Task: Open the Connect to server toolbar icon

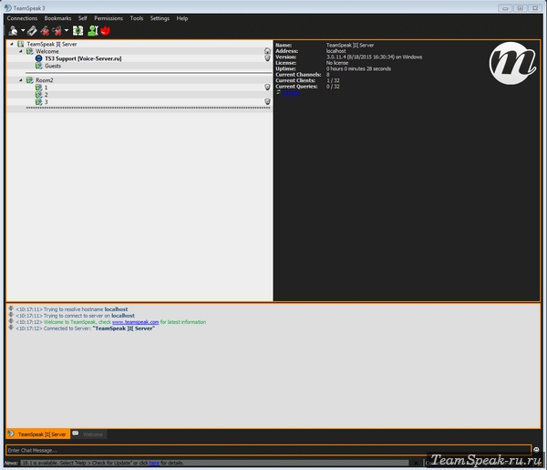Action: click(14, 31)
